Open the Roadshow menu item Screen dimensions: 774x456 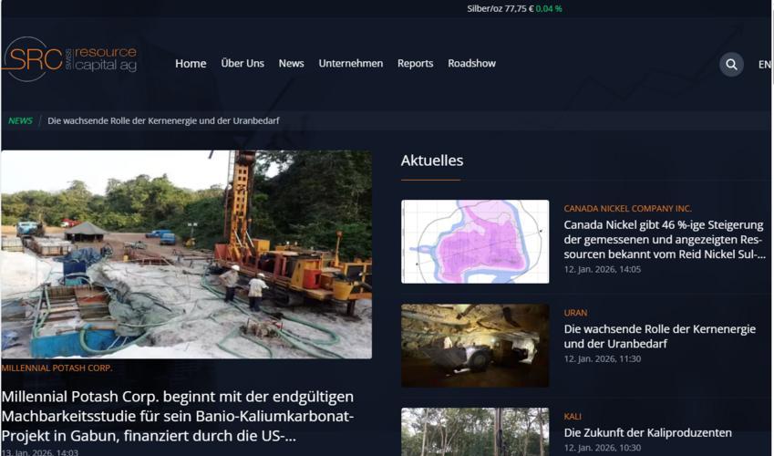click(471, 63)
